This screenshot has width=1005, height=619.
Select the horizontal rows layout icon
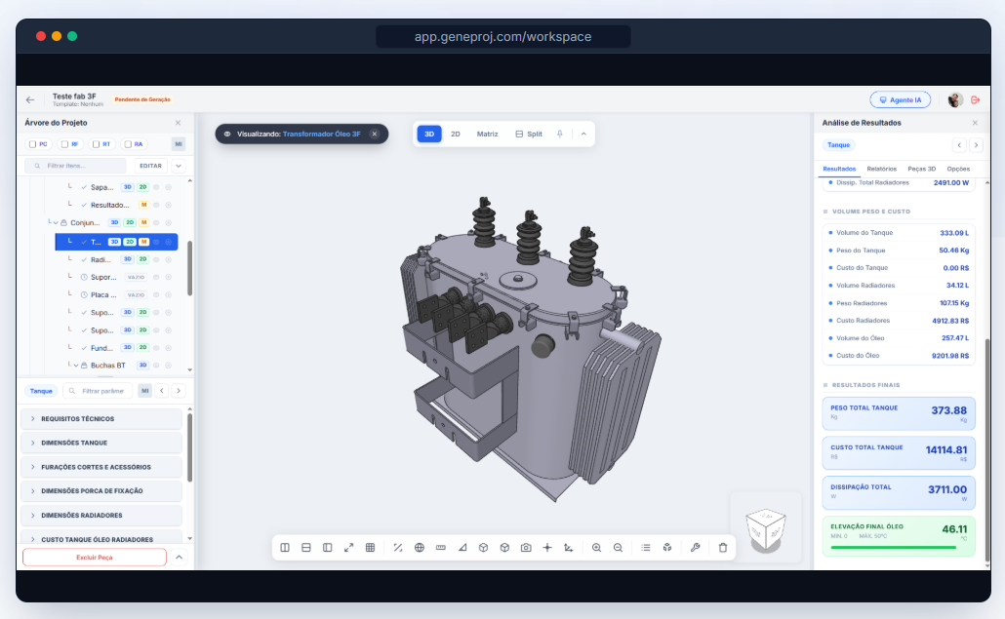[305, 547]
